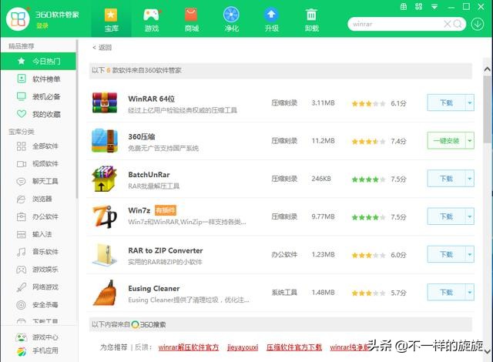The height and width of the screenshot is (362, 493).
Task: Download WinRAR 64位
Action: pyautogui.click(x=446, y=102)
